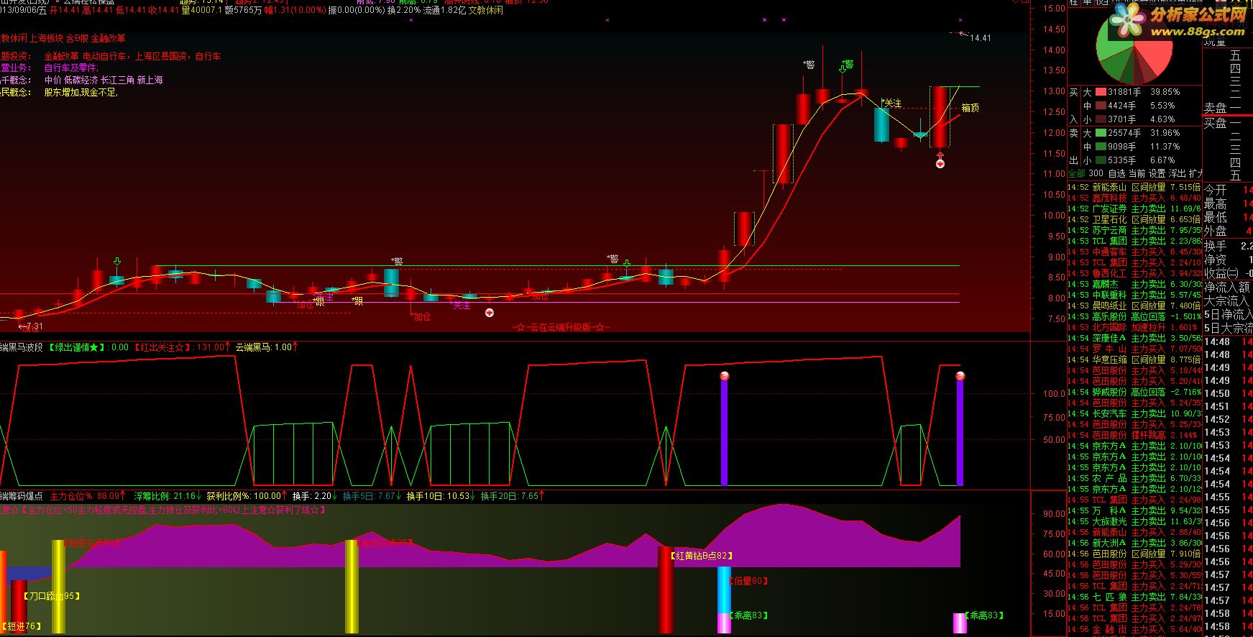Select the 卫星石化 区间放量 row

pos(1134,219)
